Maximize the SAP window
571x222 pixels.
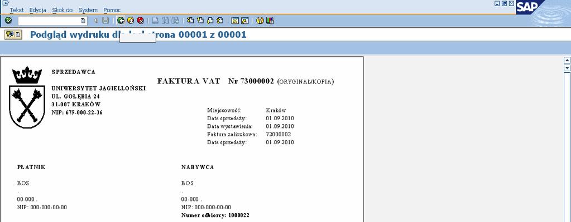point(505,3)
